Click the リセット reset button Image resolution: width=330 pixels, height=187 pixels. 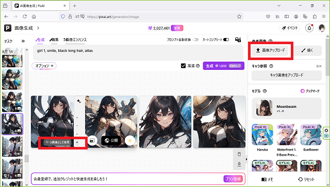[x=306, y=179]
